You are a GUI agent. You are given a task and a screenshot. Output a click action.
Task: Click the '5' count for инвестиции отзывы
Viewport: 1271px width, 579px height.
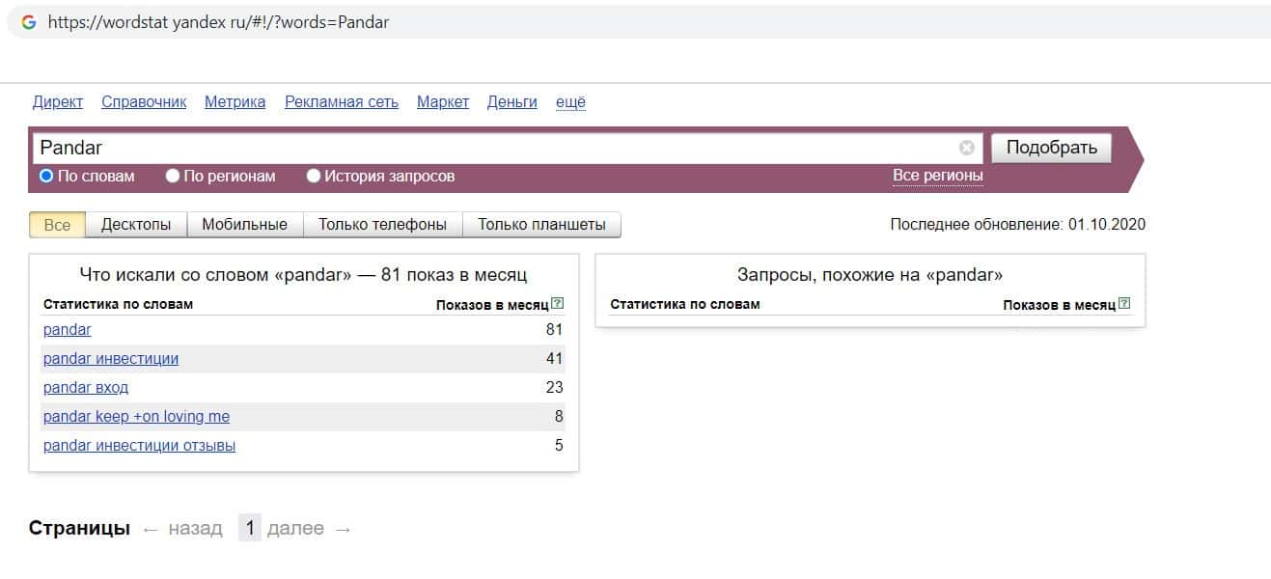(x=559, y=445)
